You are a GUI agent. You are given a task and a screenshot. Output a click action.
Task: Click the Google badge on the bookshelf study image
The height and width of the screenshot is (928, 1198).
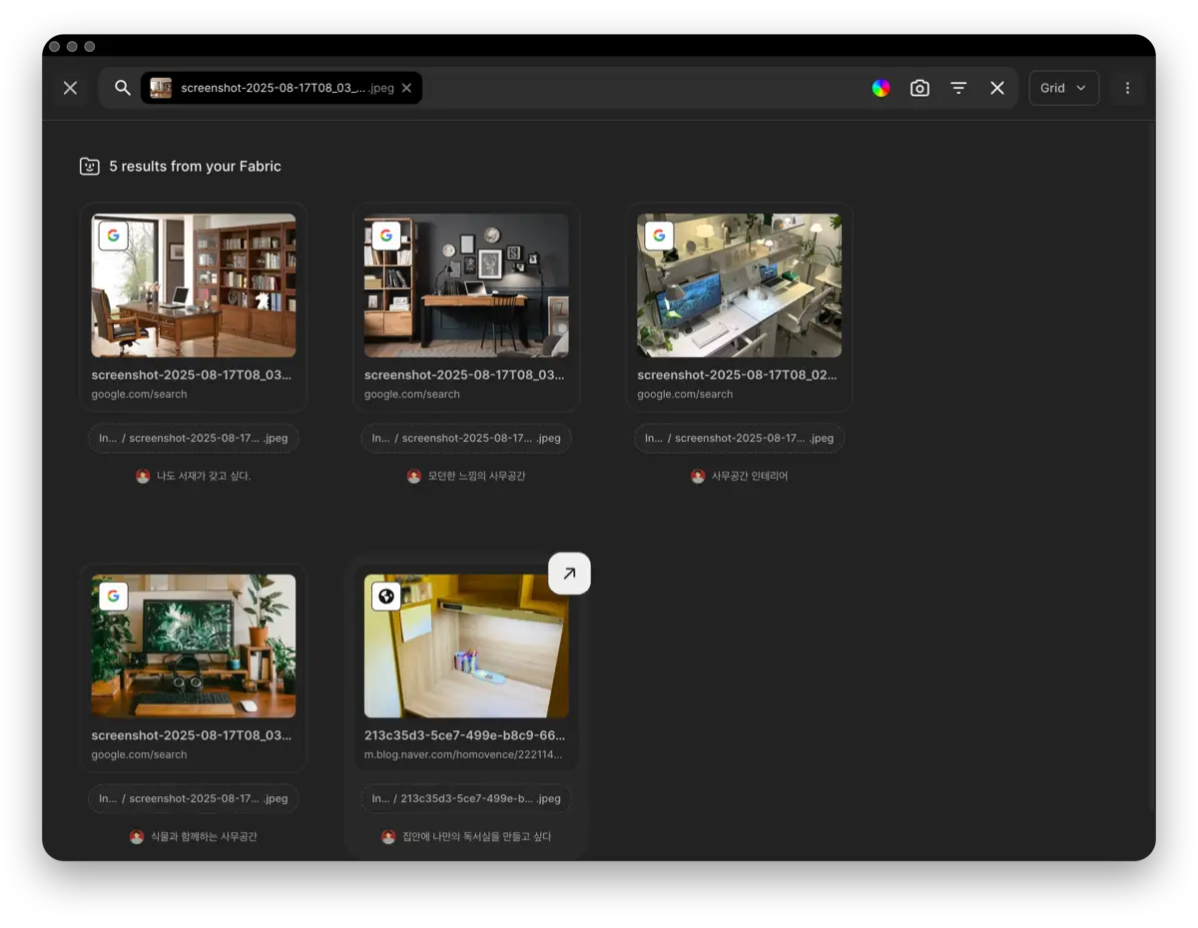[114, 235]
